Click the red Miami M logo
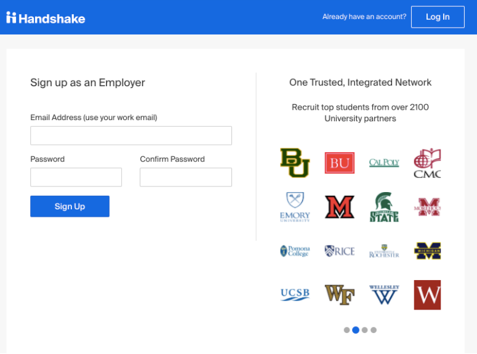The image size is (477, 354). click(340, 207)
